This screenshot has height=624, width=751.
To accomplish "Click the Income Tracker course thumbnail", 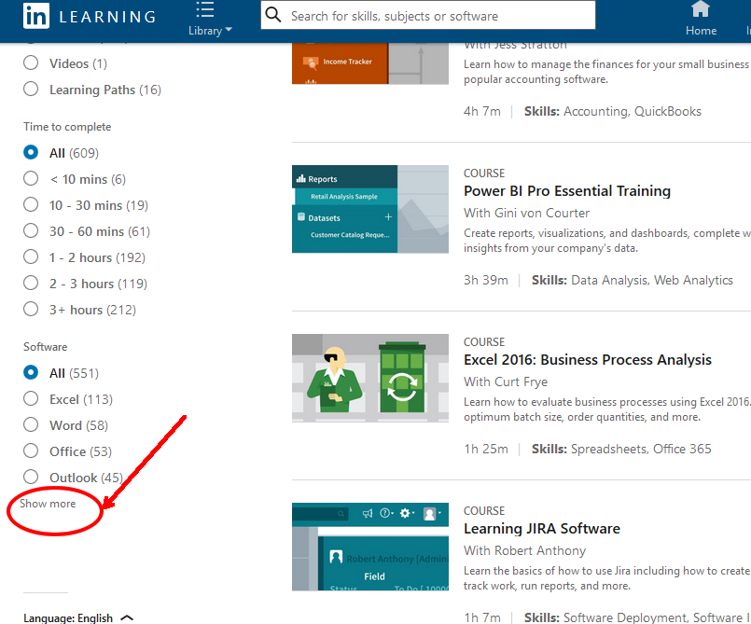I will pyautogui.click(x=369, y=63).
